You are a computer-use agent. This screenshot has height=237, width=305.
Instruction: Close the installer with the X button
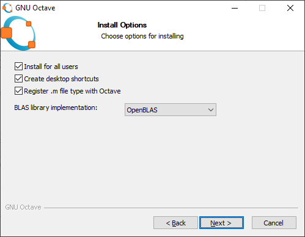coord(290,8)
